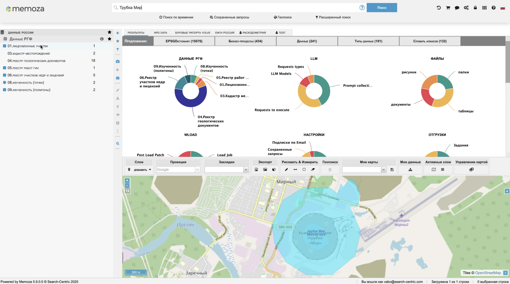Toggle checkbox for 09.Изученность (полигоны)
Screen dimensions: 510x284
(x=5, y=90)
